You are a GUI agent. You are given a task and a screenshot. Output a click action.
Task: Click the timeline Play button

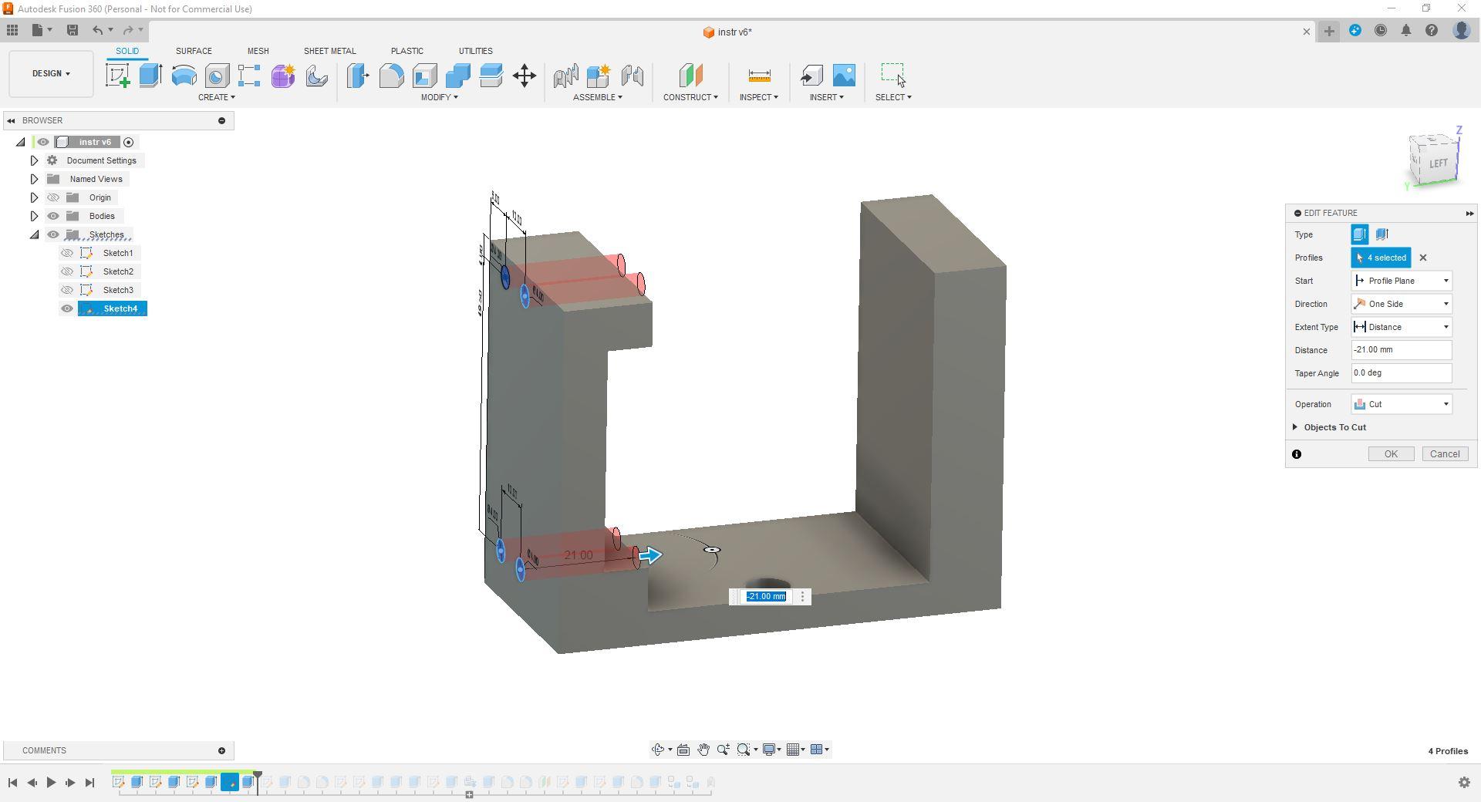51,782
